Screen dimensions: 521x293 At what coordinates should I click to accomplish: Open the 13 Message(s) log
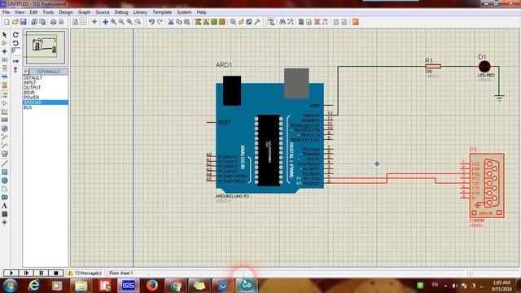pos(85,273)
